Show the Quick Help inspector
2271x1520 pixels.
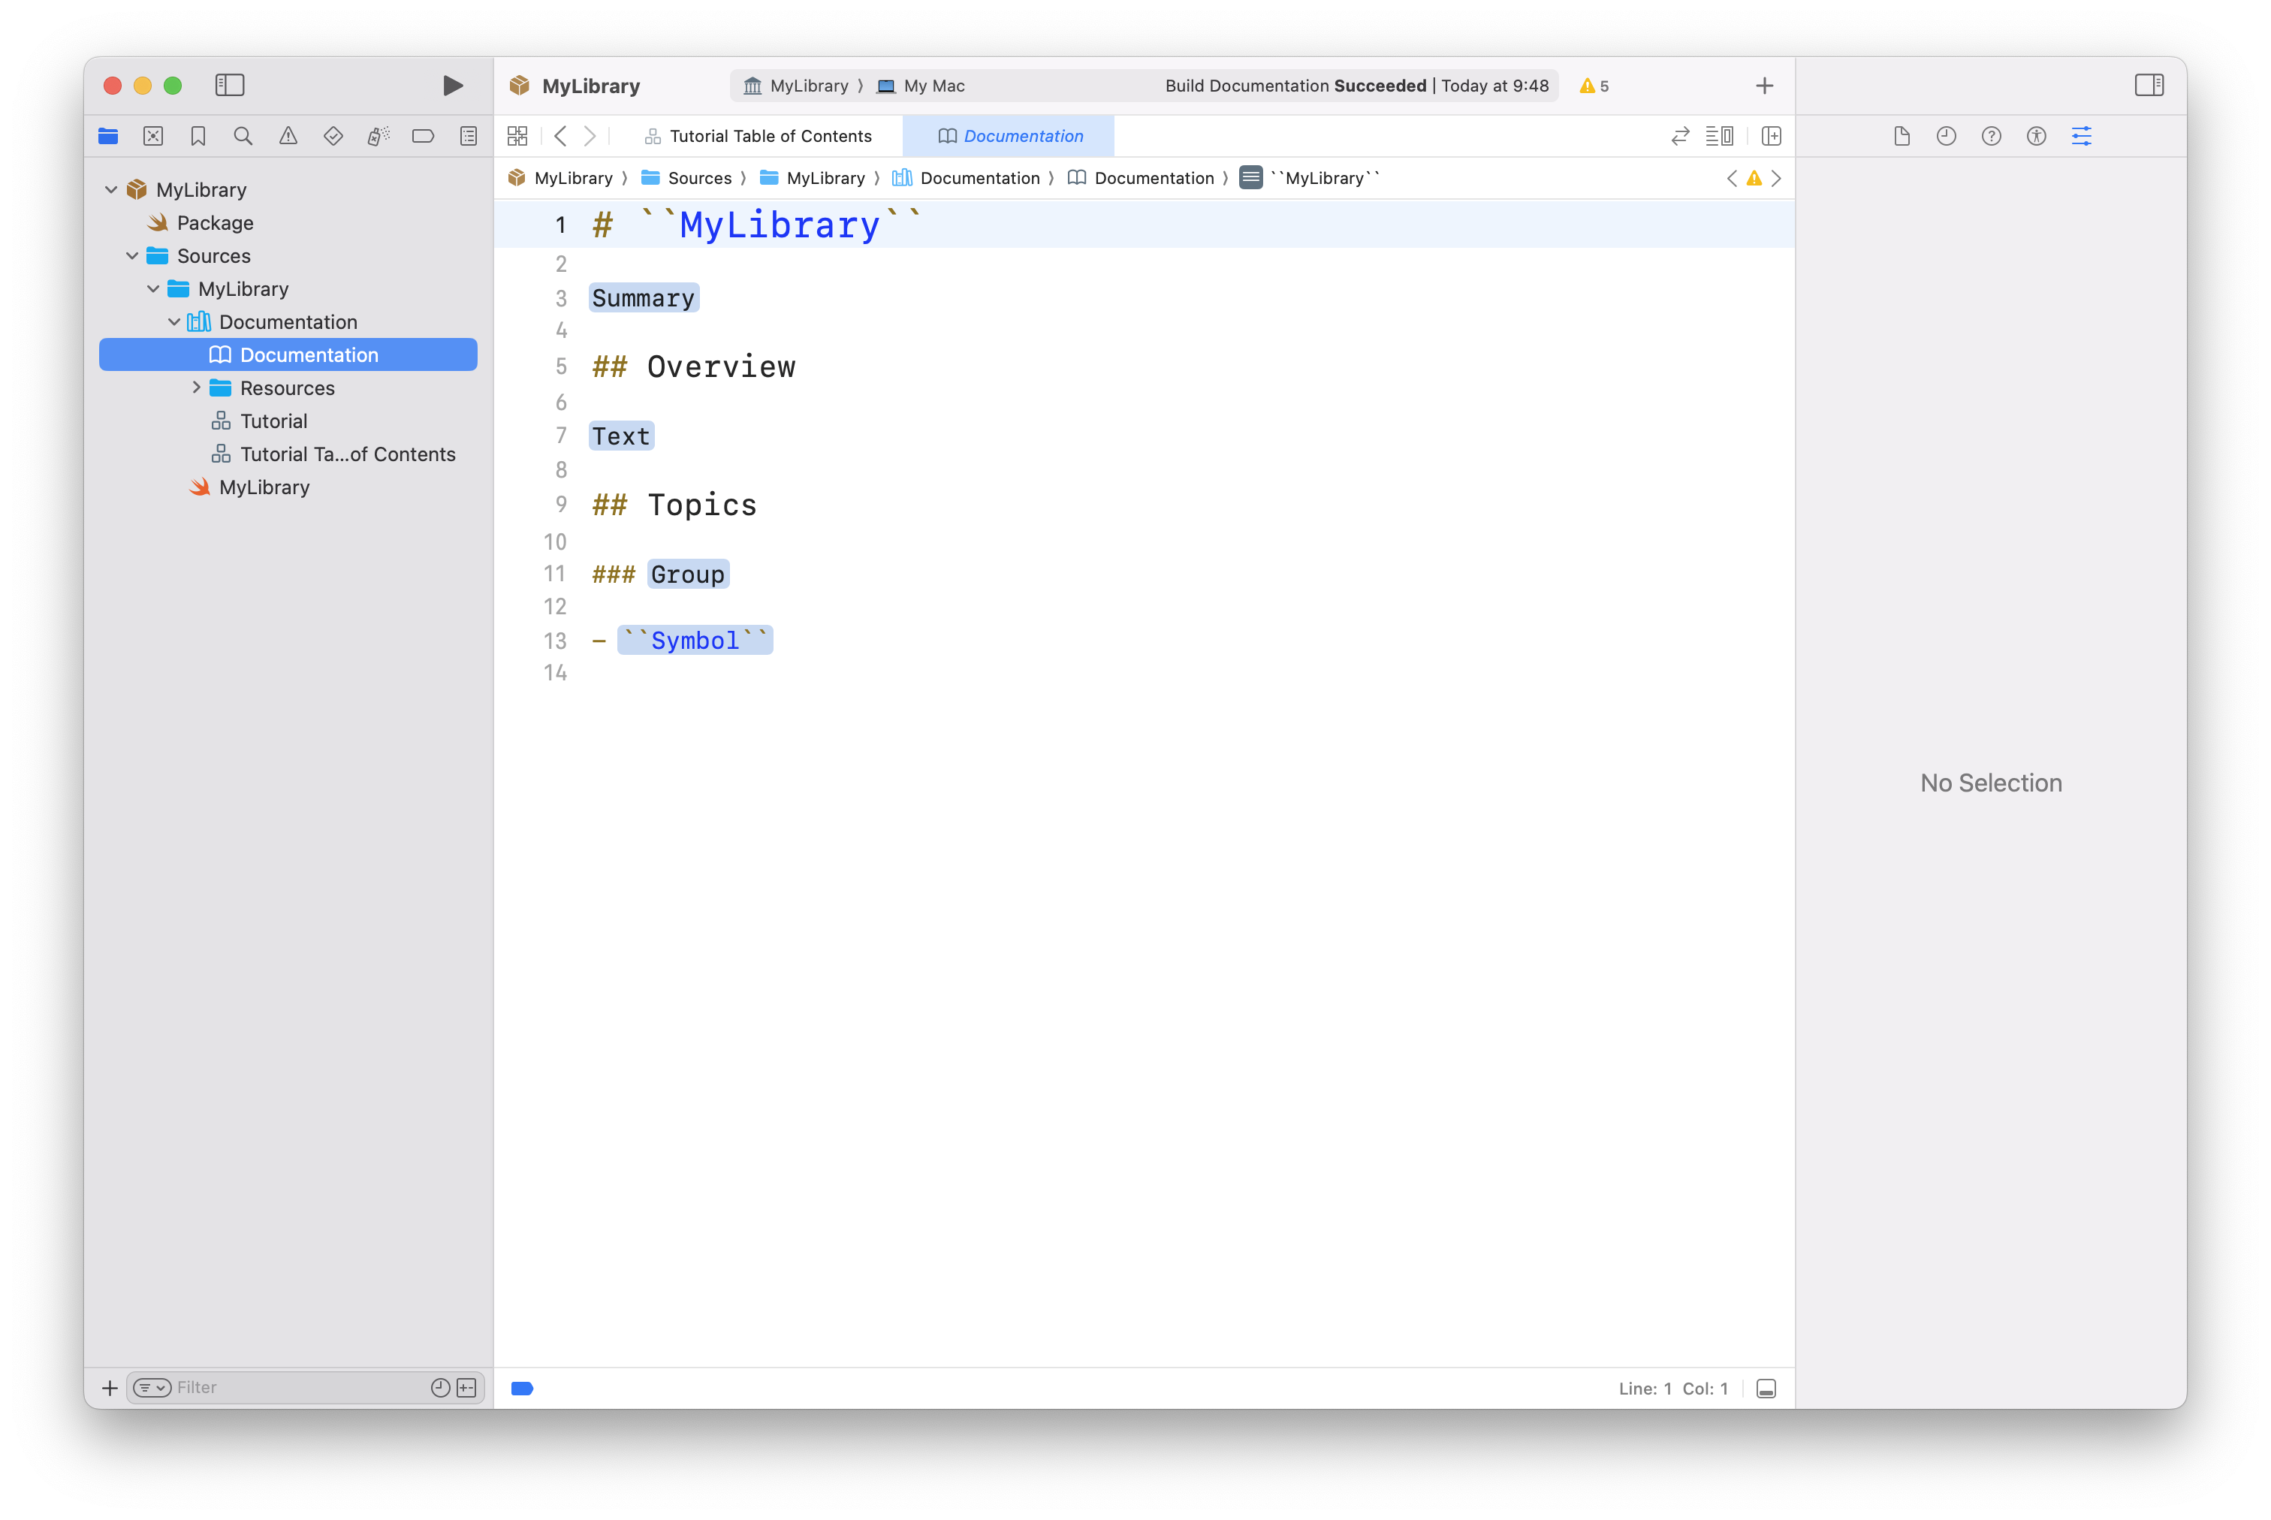(1991, 137)
